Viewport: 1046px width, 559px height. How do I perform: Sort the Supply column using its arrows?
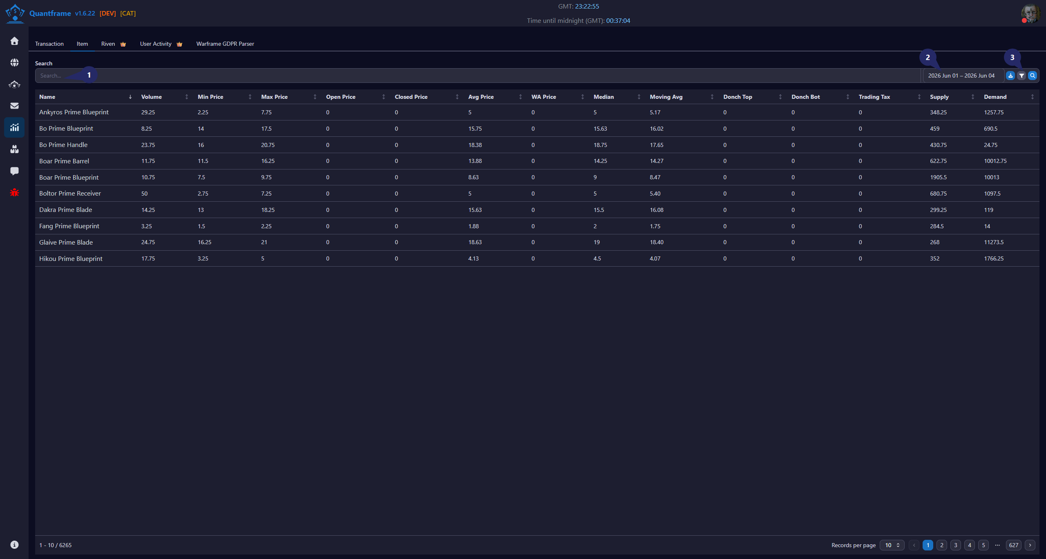[x=973, y=97]
